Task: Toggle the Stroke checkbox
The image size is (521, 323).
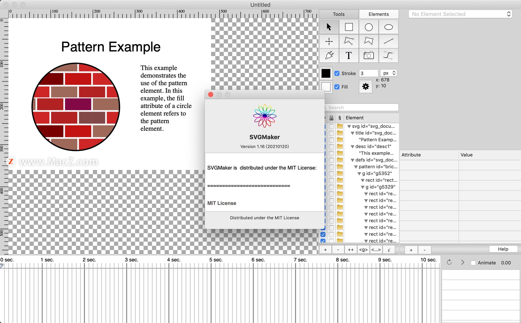Action: (337, 73)
